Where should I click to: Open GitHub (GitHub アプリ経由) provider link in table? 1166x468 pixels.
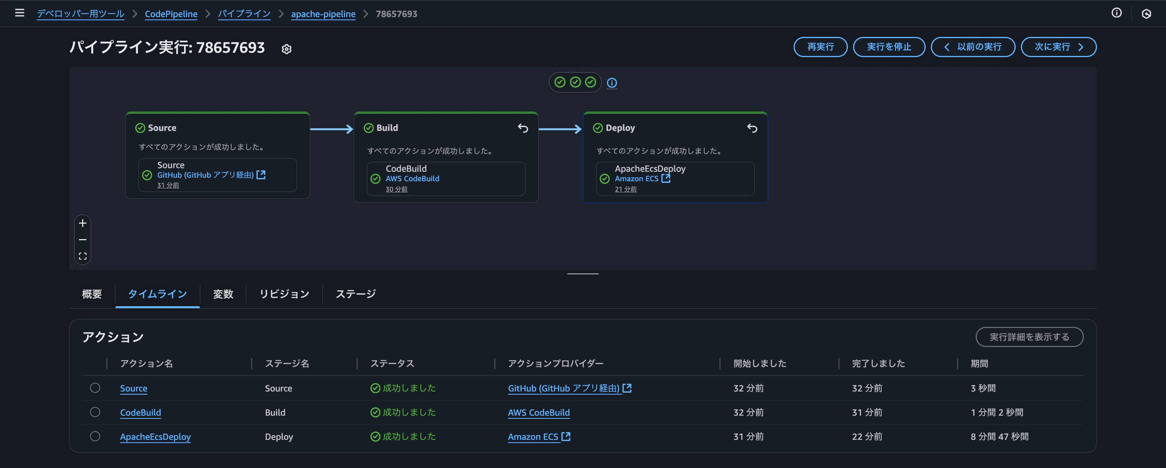tap(570, 388)
